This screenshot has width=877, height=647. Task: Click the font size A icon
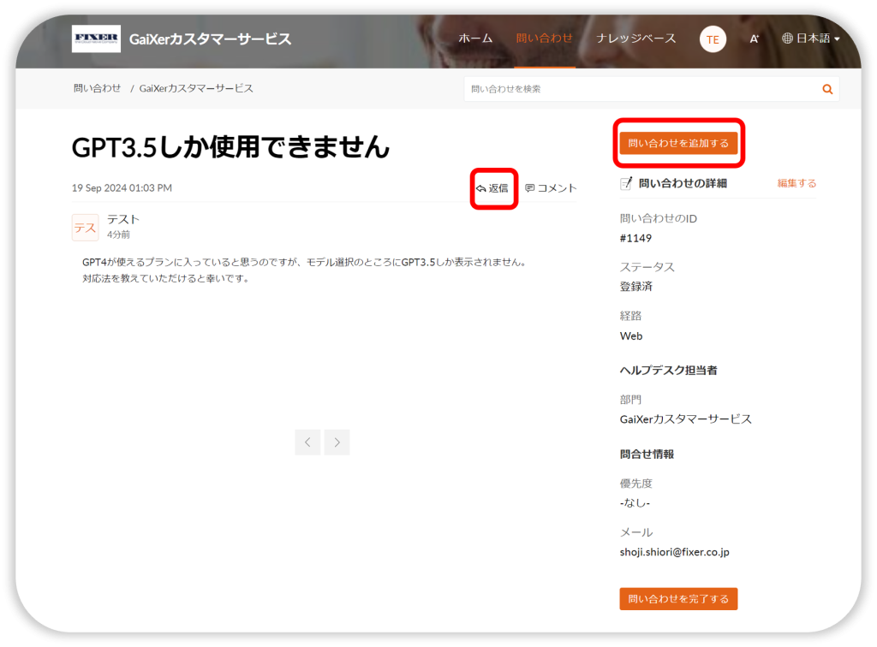(x=754, y=39)
